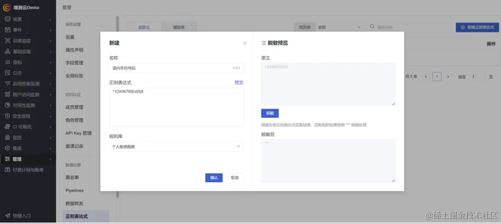Open the 指标 sidebar icon

pyautogui.click(x=8, y=62)
